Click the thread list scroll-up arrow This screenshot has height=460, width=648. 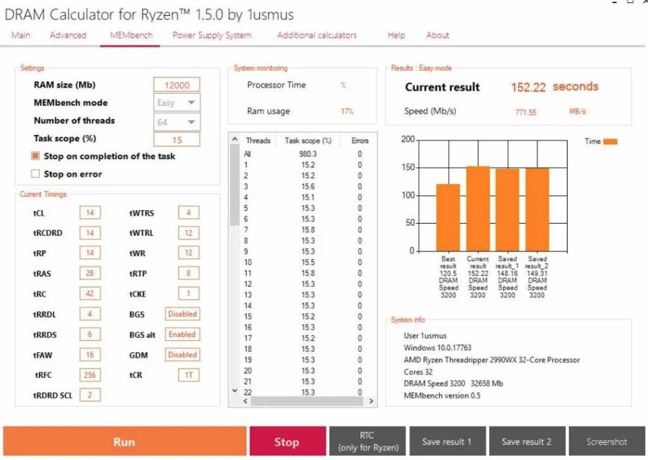click(235, 139)
